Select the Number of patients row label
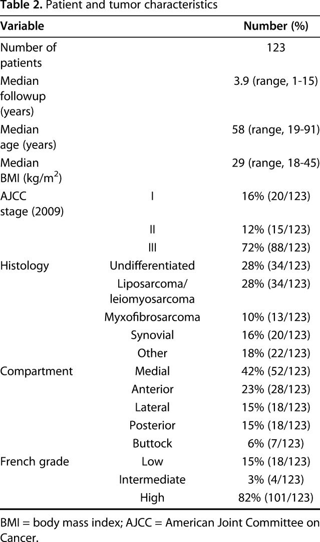 pos(29,54)
